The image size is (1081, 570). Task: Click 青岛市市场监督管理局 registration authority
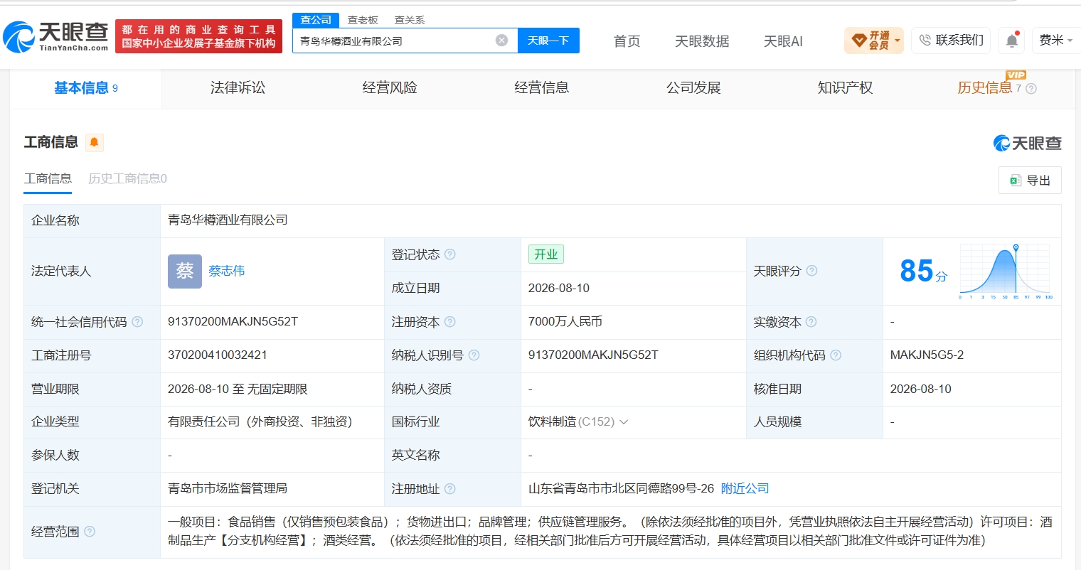(228, 489)
